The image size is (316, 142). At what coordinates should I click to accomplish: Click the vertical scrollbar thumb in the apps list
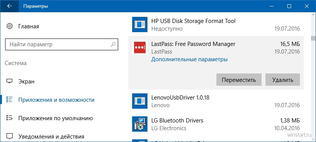pyautogui.click(x=313, y=38)
